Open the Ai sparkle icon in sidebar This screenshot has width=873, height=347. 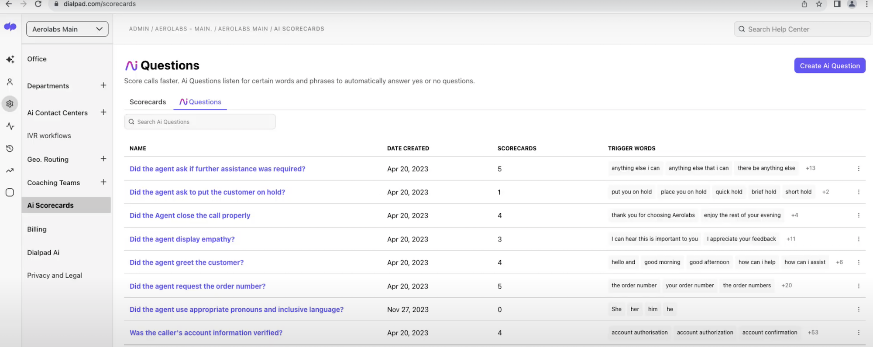tap(10, 59)
